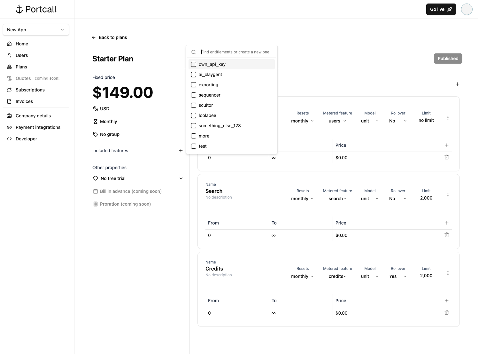
Task: Delete the Credits price row via trash icon
Action: [447, 312]
